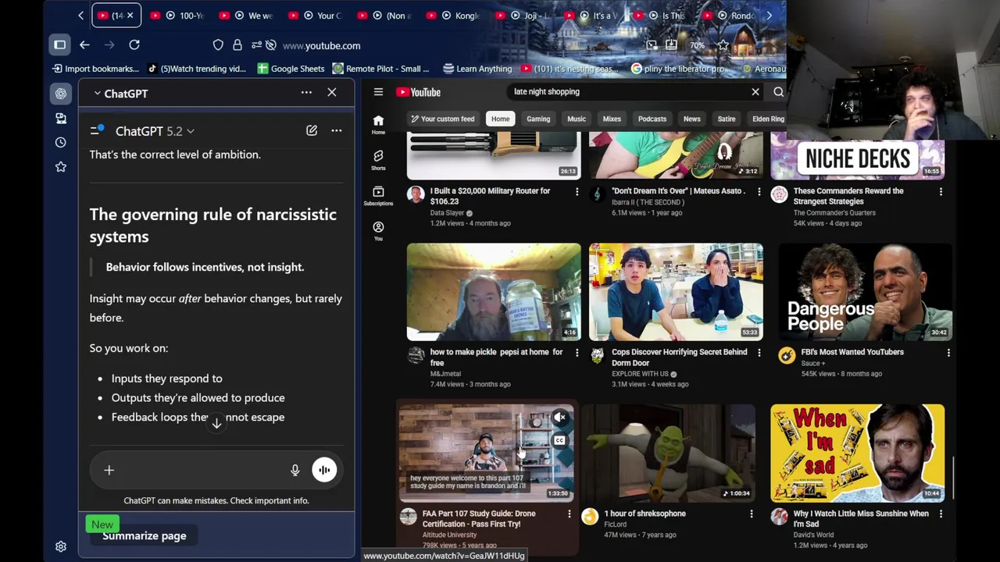
Task: Open the downloads icon in toolbar
Action: click(671, 45)
